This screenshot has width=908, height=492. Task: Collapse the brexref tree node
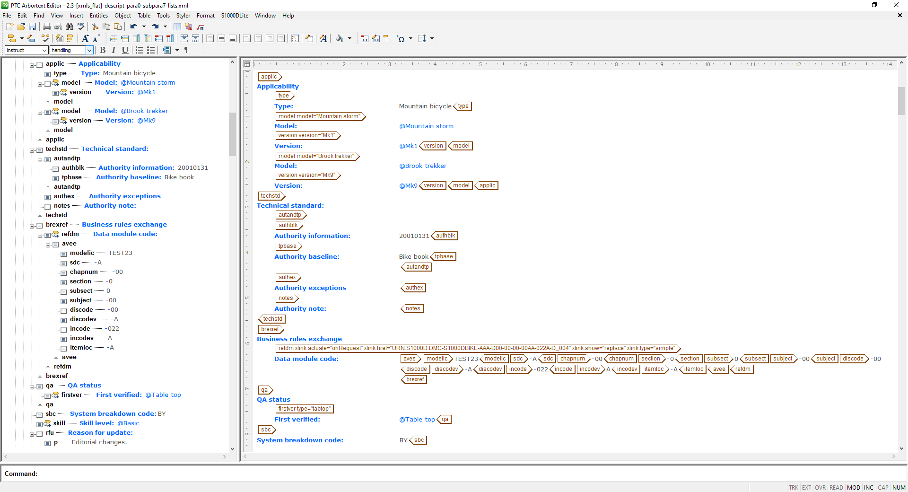(32, 225)
